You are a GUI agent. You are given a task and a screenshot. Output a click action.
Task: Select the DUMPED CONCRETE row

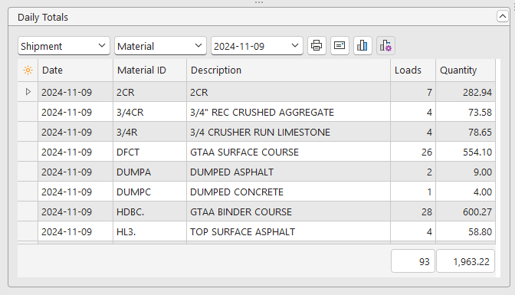(x=257, y=192)
